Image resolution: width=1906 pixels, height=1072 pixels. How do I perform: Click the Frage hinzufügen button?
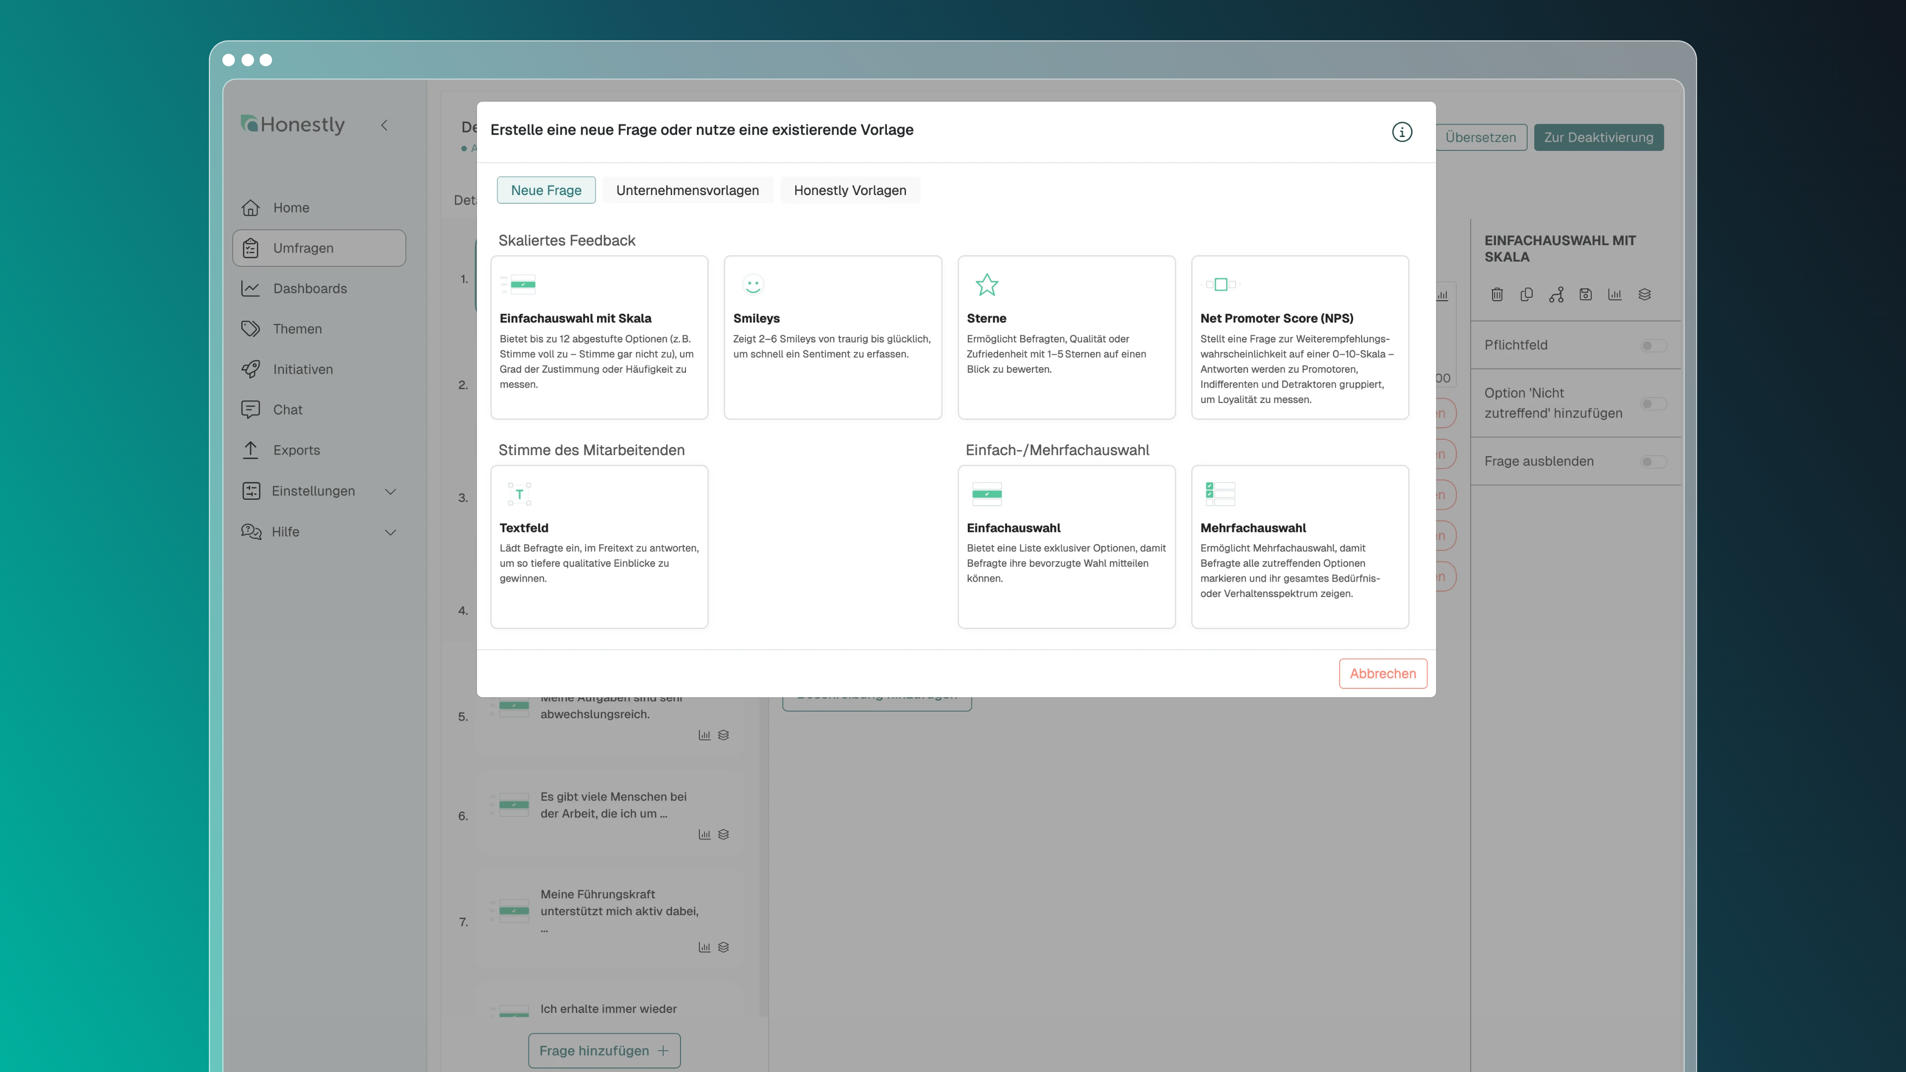(x=604, y=1051)
